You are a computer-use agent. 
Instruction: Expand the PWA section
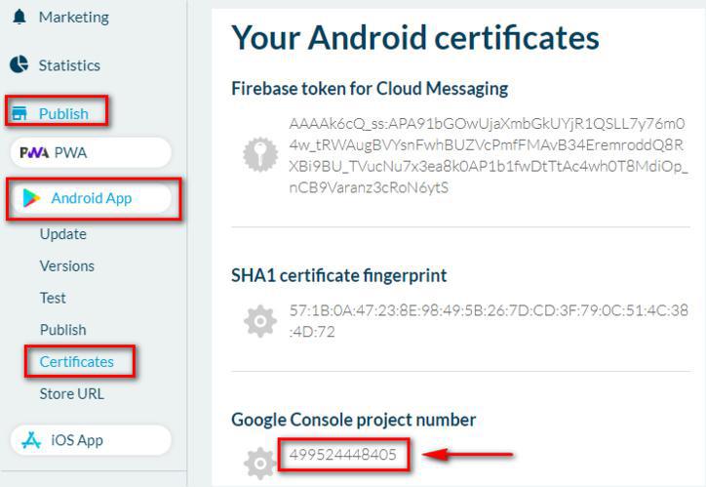click(x=70, y=153)
